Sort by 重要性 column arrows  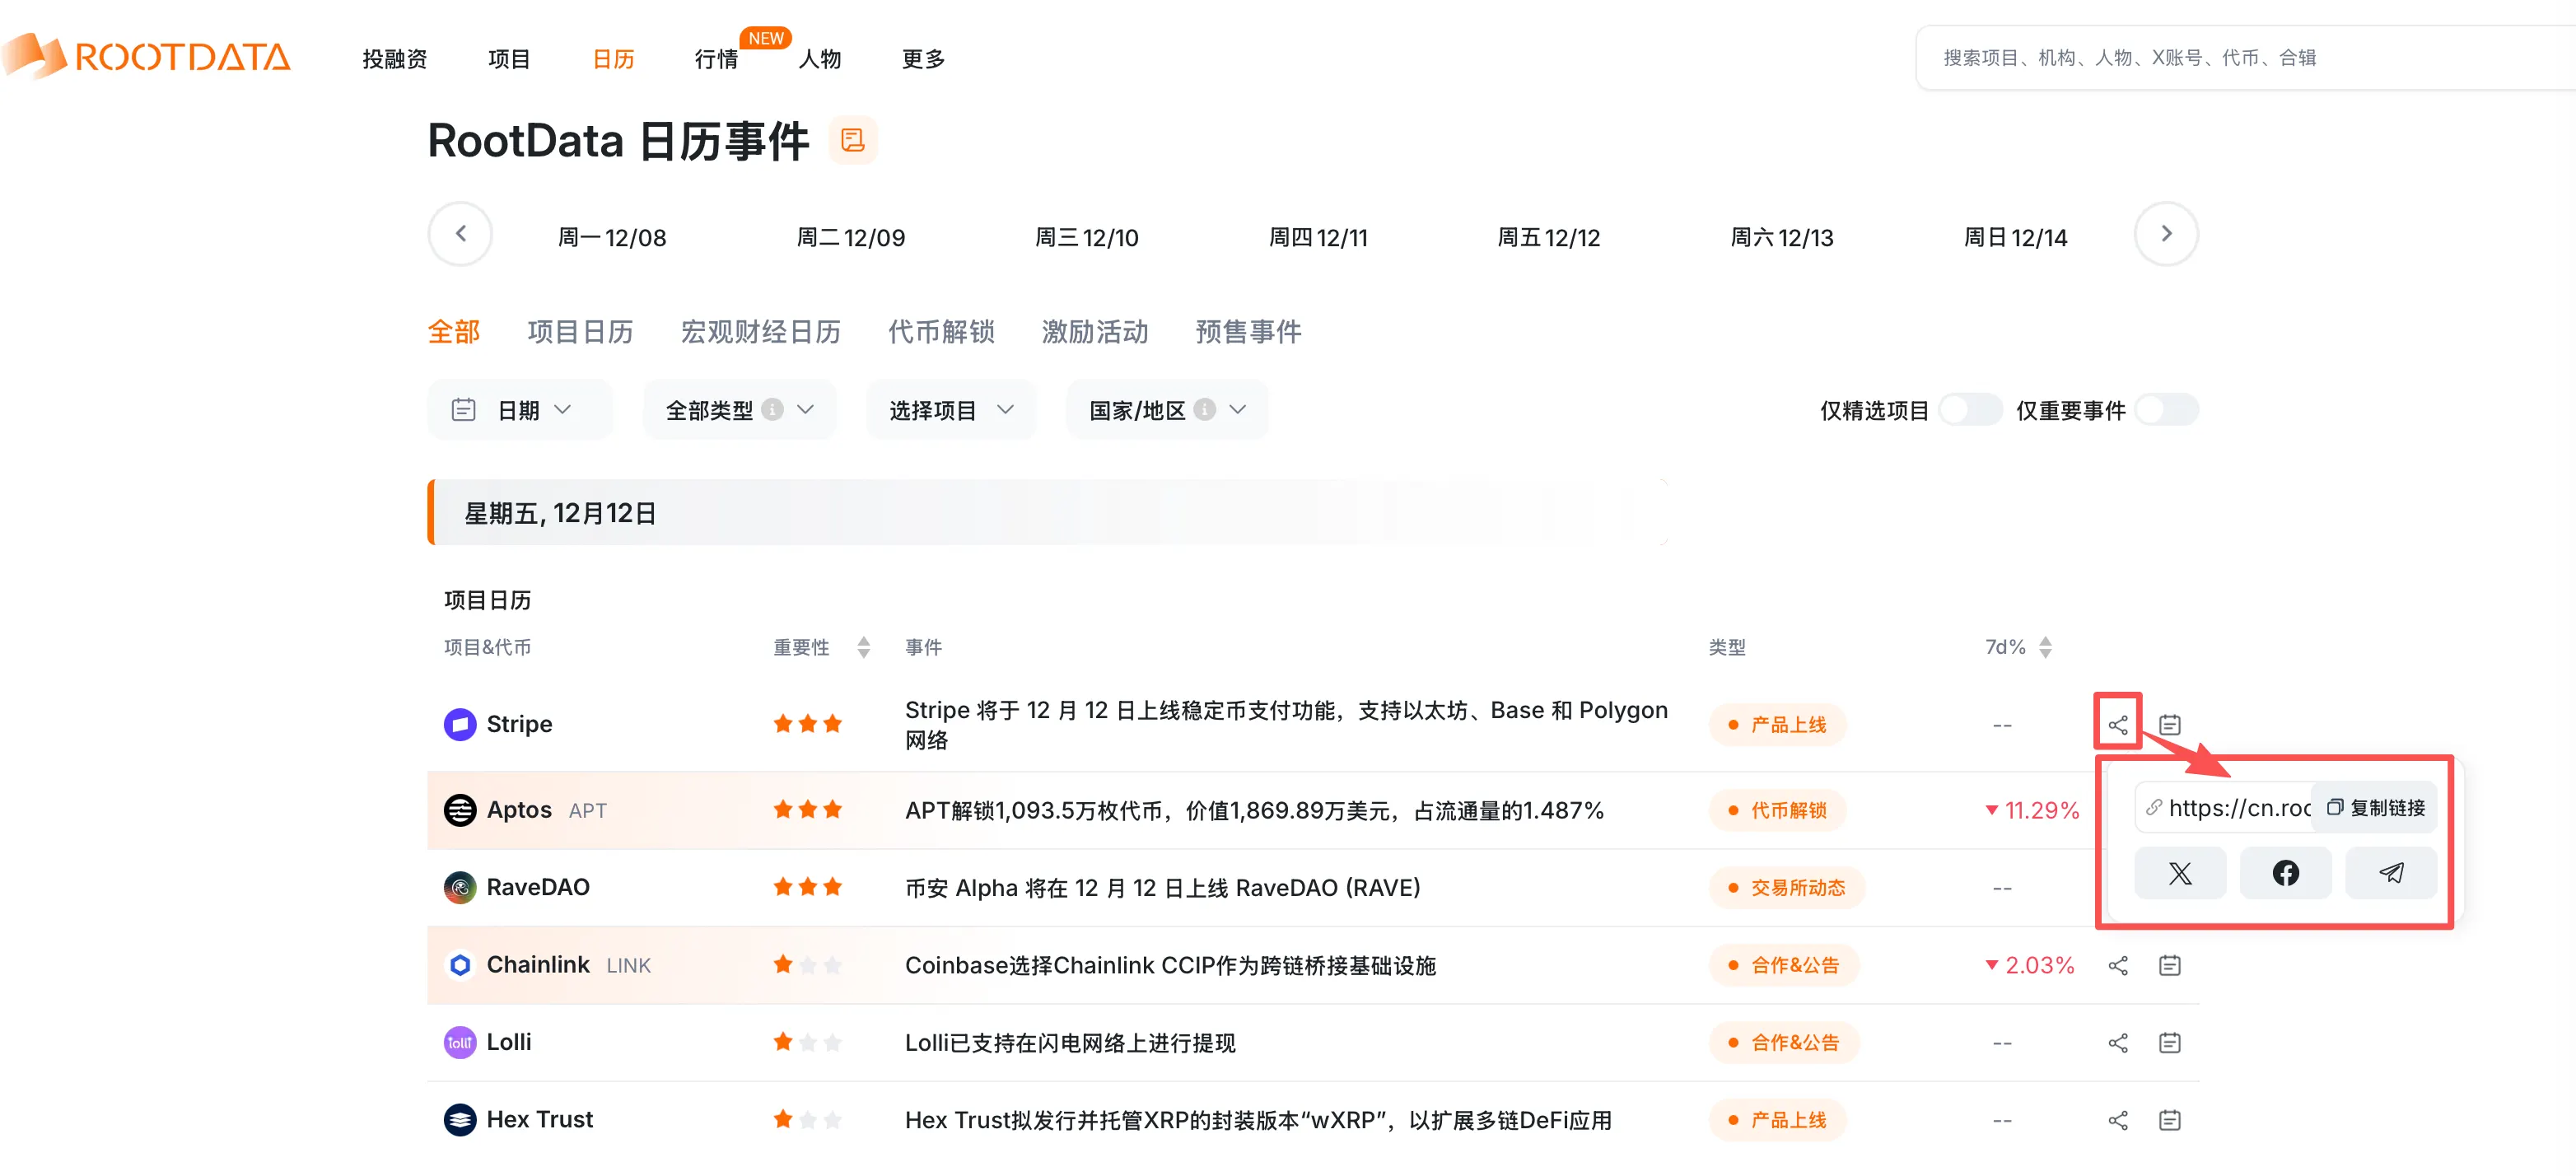(863, 647)
